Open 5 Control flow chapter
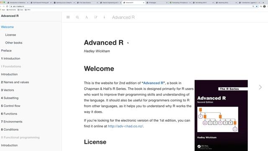This screenshot has width=268, height=151. tap(10, 106)
